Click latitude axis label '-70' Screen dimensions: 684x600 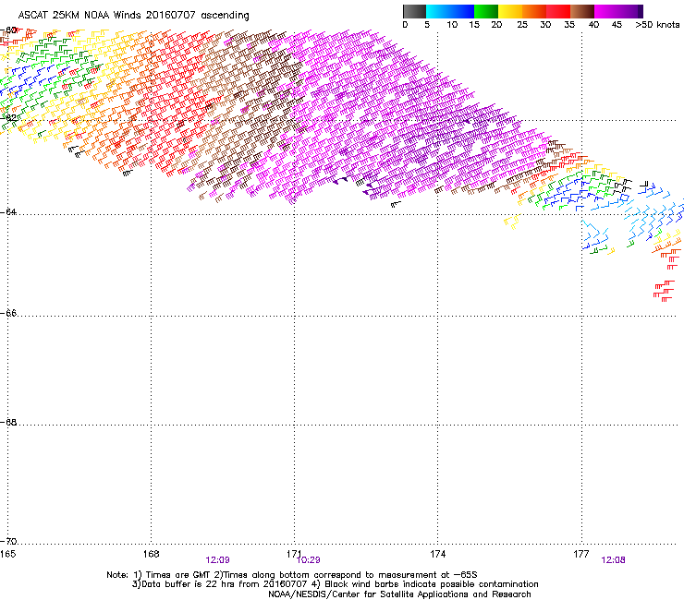[8, 541]
